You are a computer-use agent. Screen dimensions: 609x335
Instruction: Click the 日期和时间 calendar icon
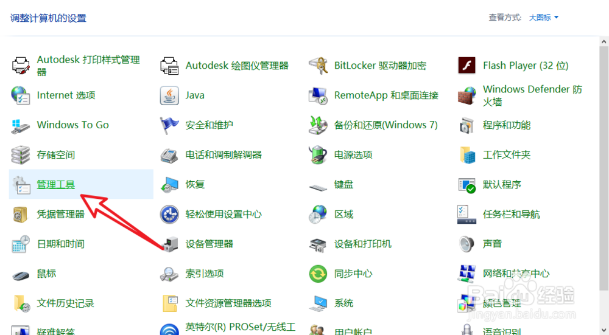tap(21, 244)
